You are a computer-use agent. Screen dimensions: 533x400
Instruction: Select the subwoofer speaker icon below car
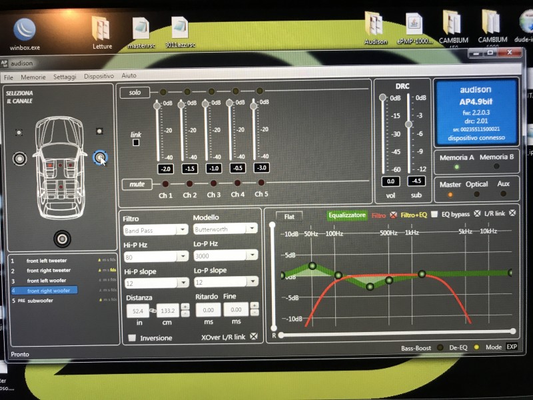[x=62, y=239]
